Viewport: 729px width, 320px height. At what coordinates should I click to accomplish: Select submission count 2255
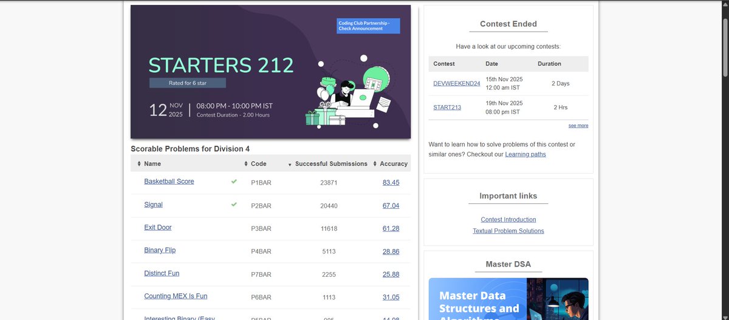(329, 274)
